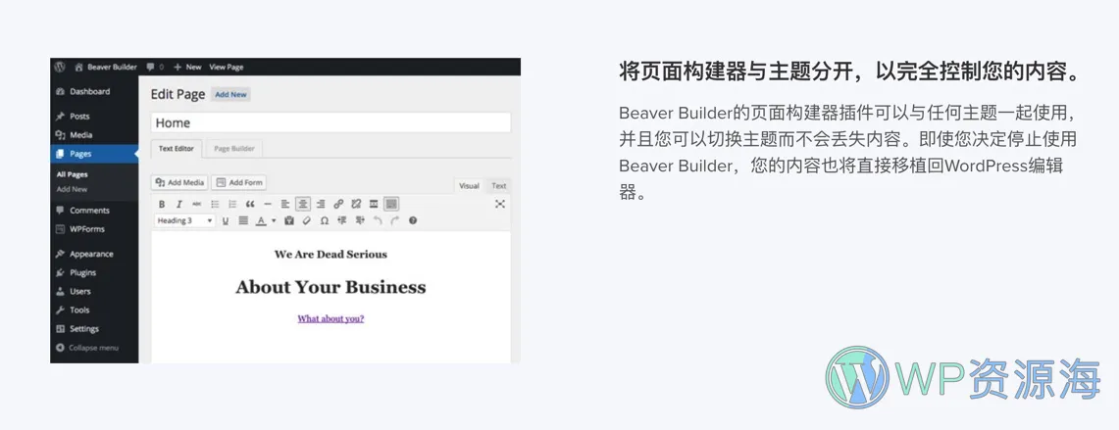Select Add New under Pages in sidebar
The height and width of the screenshot is (430, 1119).
tap(72, 190)
